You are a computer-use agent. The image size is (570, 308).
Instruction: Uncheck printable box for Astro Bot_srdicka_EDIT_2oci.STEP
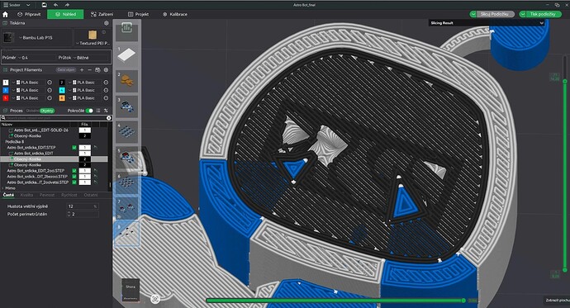[x=74, y=170]
